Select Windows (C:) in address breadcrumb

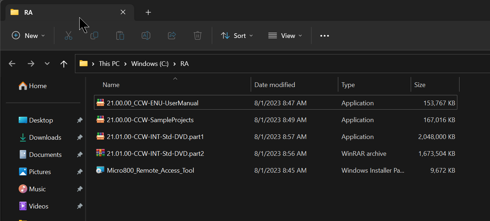[x=150, y=64]
